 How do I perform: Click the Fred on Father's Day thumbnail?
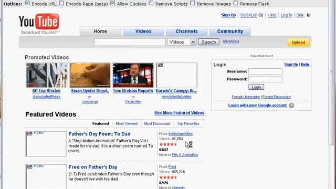46,177
